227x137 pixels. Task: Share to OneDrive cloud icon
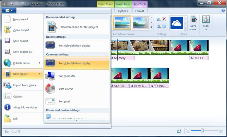point(177,23)
